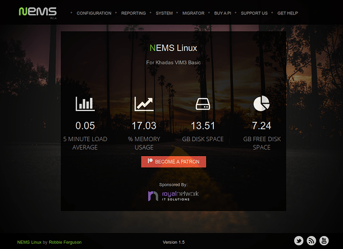Screen dimensions: 343x249
Task: Open the Buy a Pi menu
Action: tap(223, 13)
